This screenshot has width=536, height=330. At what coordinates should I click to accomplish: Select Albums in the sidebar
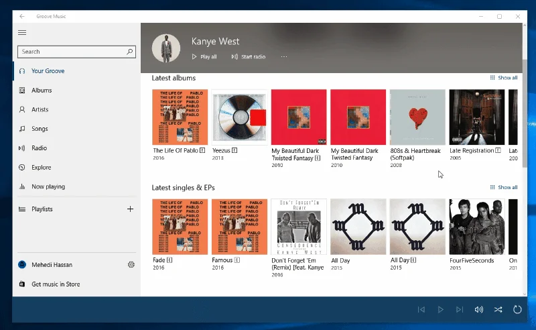coord(41,91)
